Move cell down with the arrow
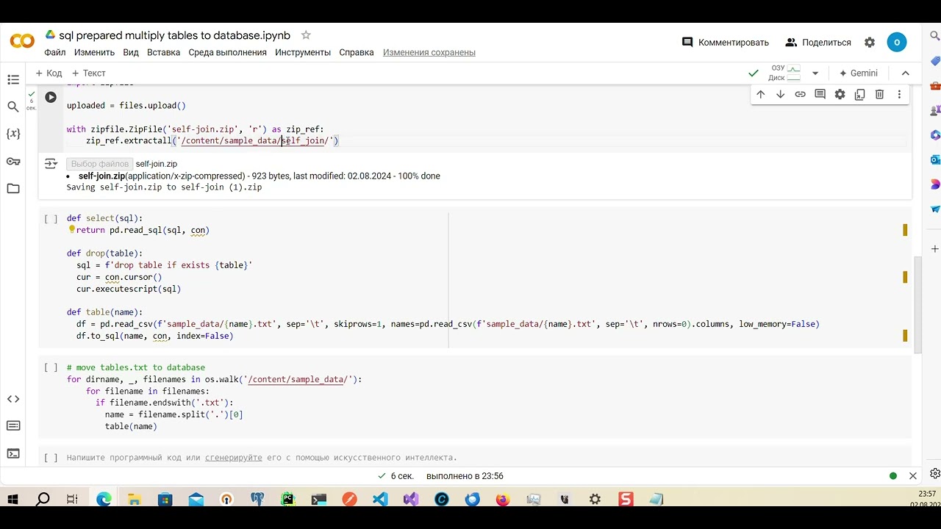This screenshot has height=529, width=941. 781,94
